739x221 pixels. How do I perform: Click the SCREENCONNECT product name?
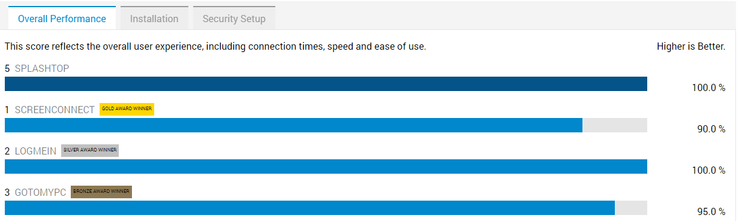(x=55, y=110)
